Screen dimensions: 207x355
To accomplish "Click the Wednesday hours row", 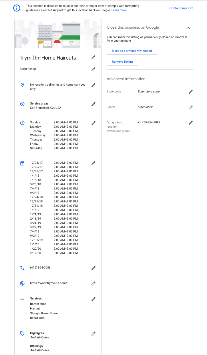I will 54,135.
